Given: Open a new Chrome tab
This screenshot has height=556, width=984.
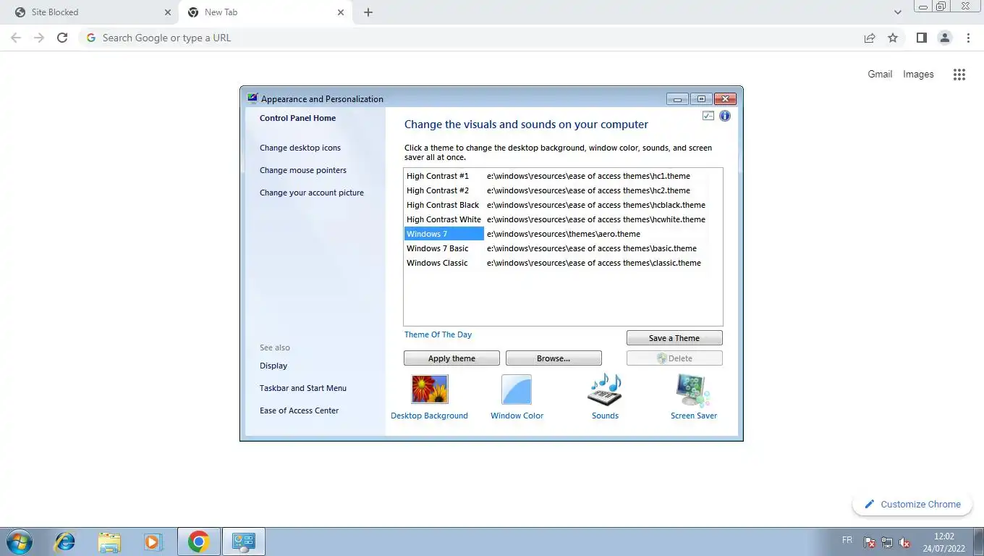Looking at the screenshot, I should tap(368, 12).
